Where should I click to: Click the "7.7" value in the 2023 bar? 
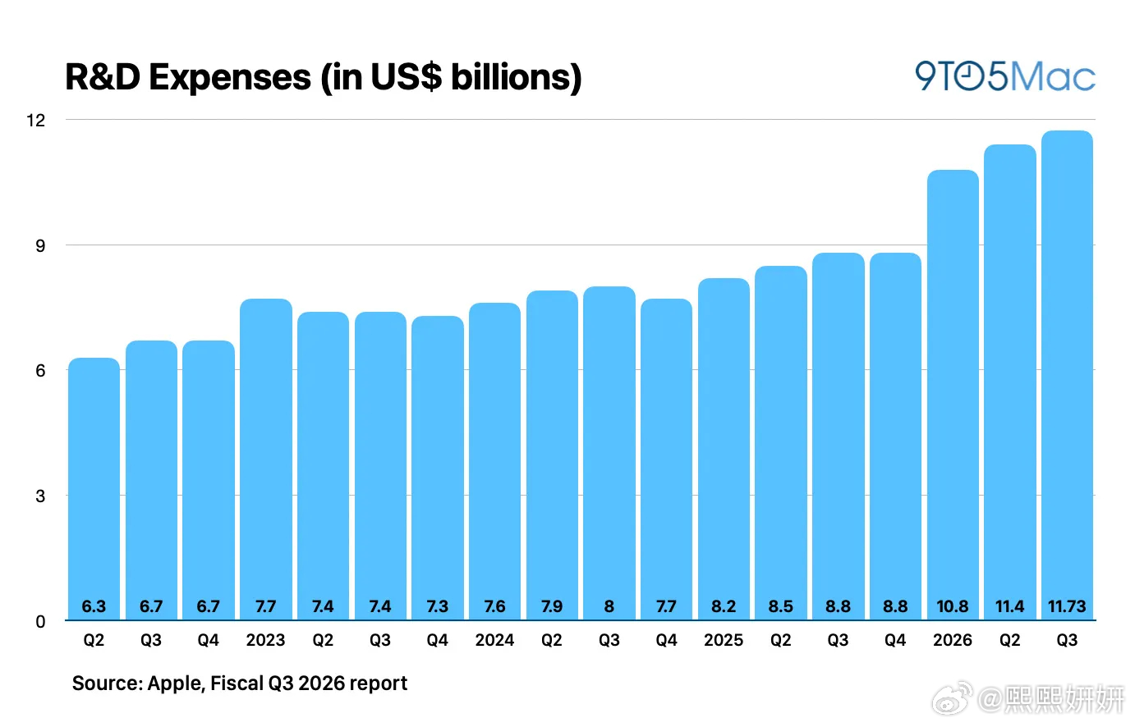(x=265, y=606)
